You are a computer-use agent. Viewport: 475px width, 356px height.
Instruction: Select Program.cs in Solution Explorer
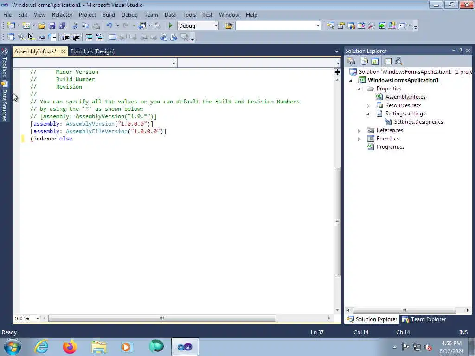[x=390, y=147]
